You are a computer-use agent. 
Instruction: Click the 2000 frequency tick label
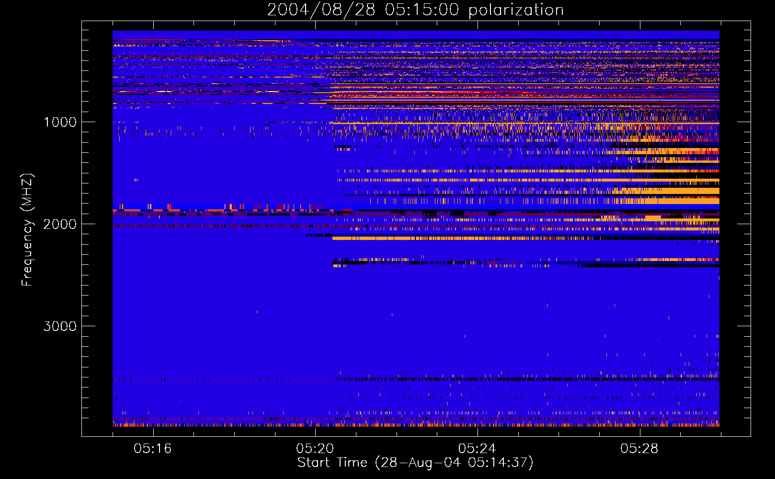pyautogui.click(x=60, y=224)
